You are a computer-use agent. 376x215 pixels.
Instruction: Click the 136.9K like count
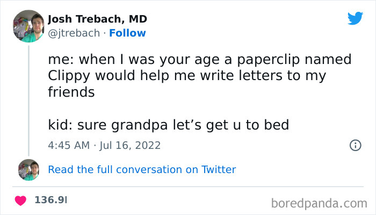pos(51,200)
